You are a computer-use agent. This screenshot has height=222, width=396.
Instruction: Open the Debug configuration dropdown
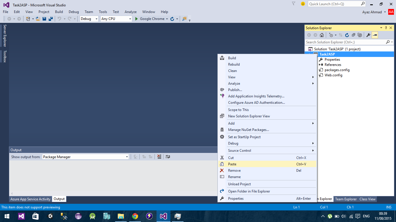tap(89, 19)
